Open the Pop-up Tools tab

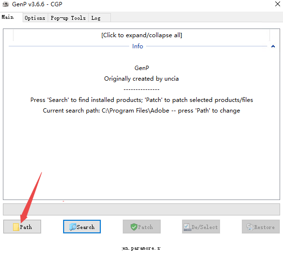point(68,18)
